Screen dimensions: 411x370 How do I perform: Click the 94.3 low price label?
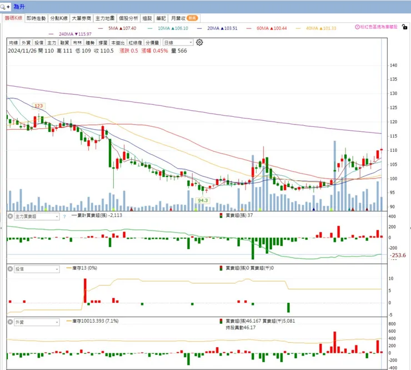click(203, 201)
